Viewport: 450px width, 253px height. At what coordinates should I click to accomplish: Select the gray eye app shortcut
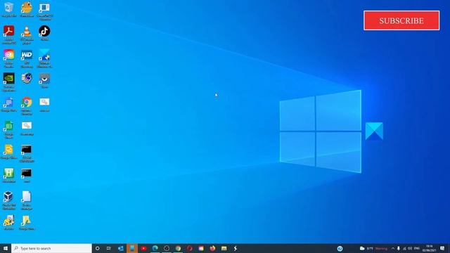click(44, 80)
